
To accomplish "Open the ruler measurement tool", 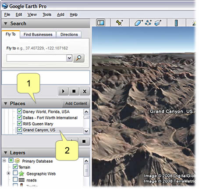I will point(176,23).
